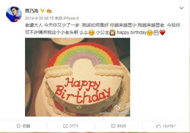Click the kissing face emoji in post
Screen dimensions: 190x133
92,33
